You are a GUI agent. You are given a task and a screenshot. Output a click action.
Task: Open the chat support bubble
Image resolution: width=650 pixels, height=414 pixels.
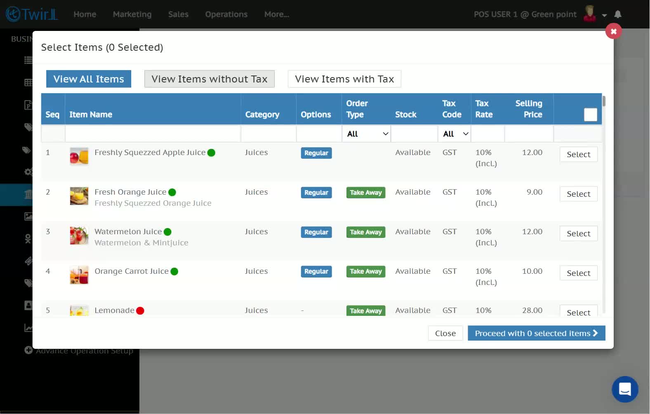[x=625, y=389]
